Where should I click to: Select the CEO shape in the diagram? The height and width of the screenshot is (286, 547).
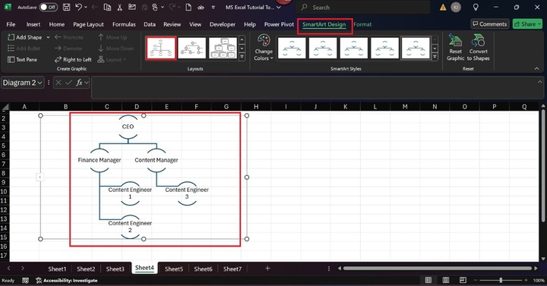(x=128, y=127)
